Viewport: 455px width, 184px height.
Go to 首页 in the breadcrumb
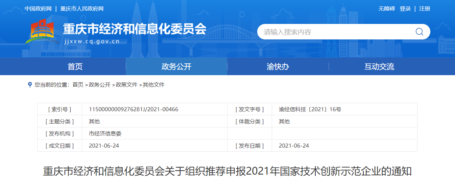[78, 85]
